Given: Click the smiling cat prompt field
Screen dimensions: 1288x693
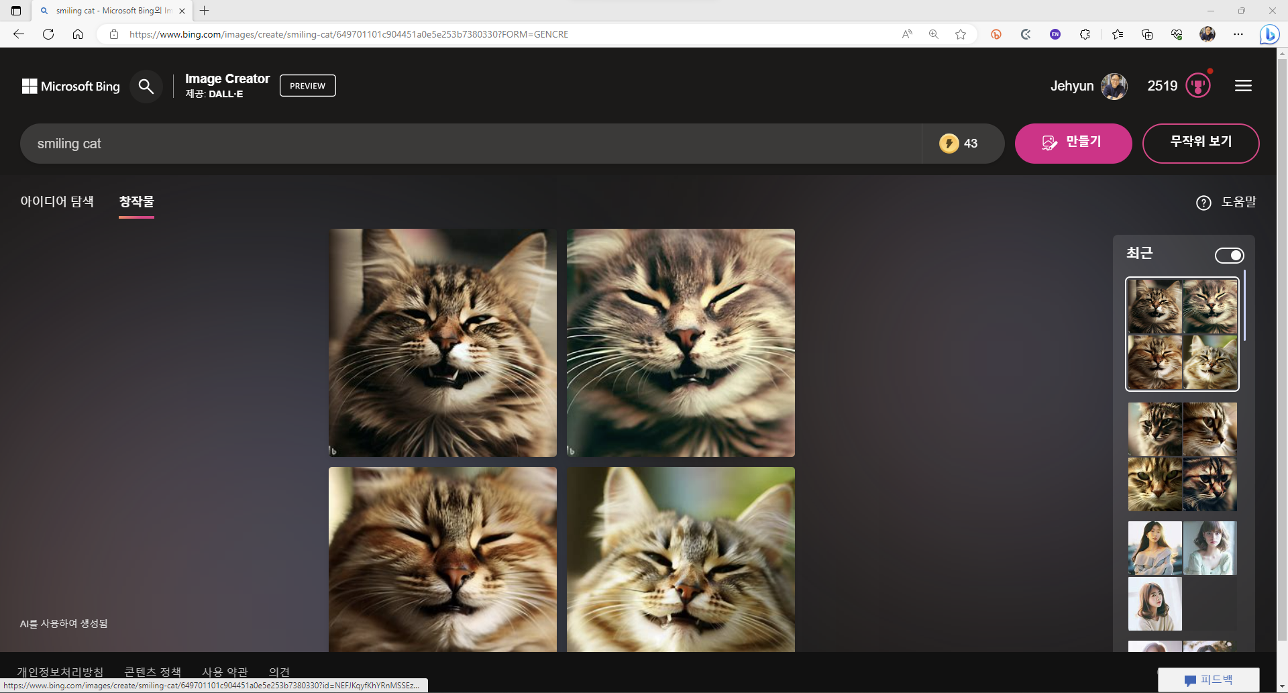Looking at the screenshot, I should point(470,144).
